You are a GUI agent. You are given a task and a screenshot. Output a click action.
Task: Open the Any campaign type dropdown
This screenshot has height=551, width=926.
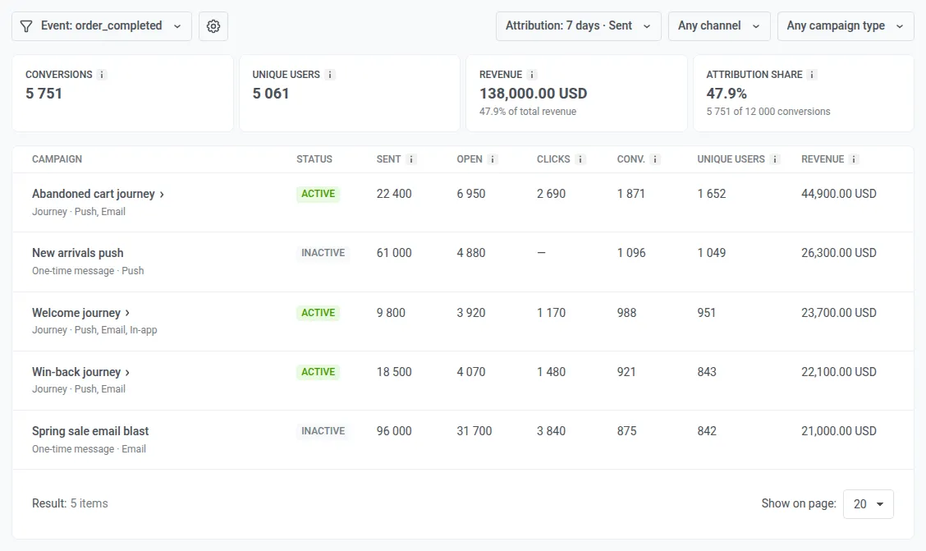[845, 26]
